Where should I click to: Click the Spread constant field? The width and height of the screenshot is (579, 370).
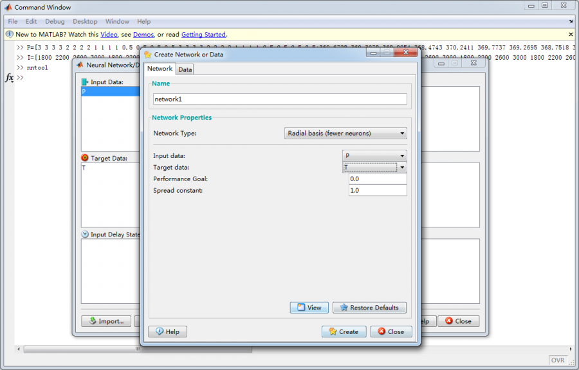coord(378,190)
